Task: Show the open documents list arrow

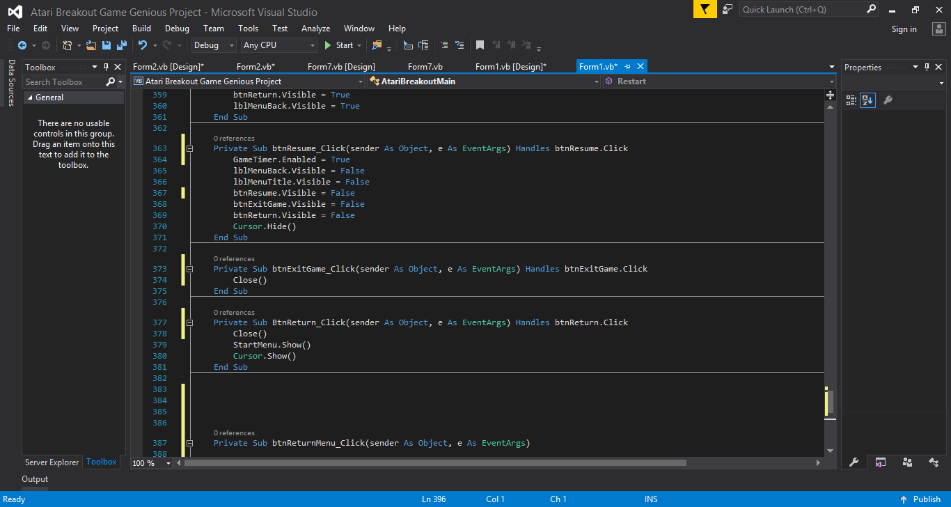Action: (x=831, y=67)
